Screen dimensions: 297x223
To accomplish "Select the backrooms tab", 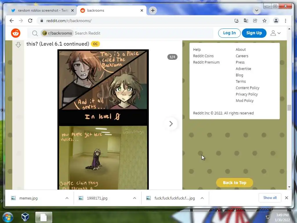I will point(111,10).
